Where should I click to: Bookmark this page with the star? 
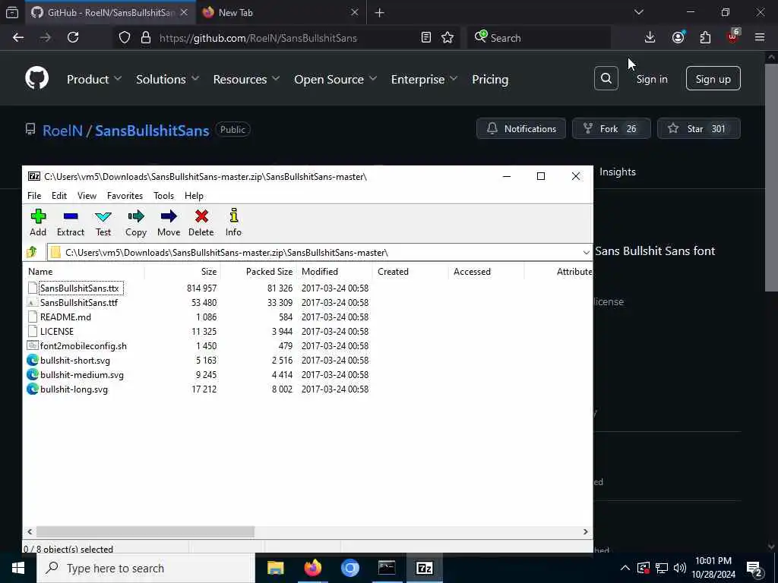tap(447, 38)
